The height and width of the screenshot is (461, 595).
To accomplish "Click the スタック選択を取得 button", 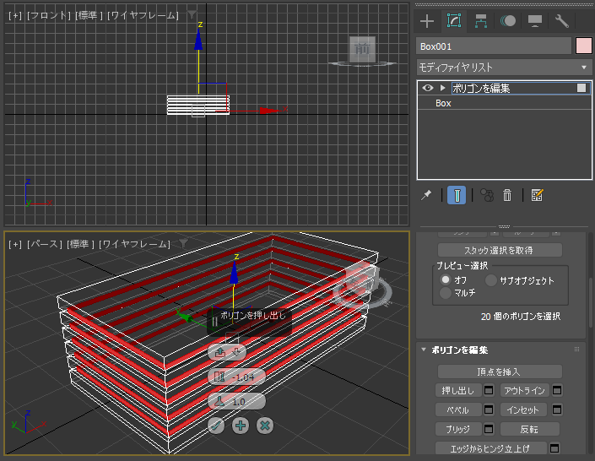I will pyautogui.click(x=500, y=250).
